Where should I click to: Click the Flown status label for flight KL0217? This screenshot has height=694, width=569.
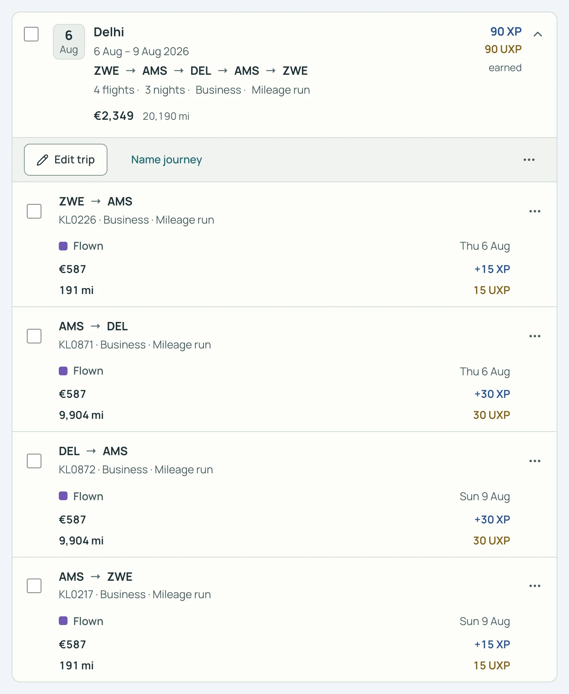coord(88,621)
